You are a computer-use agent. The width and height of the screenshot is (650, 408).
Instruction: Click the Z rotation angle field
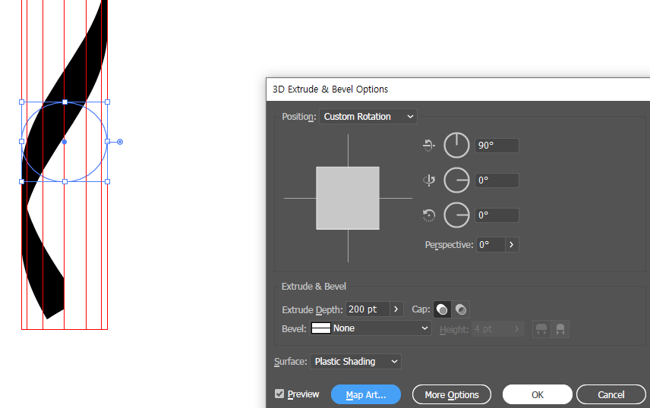click(497, 215)
